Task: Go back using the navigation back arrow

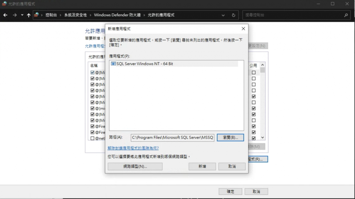Action: coord(6,15)
